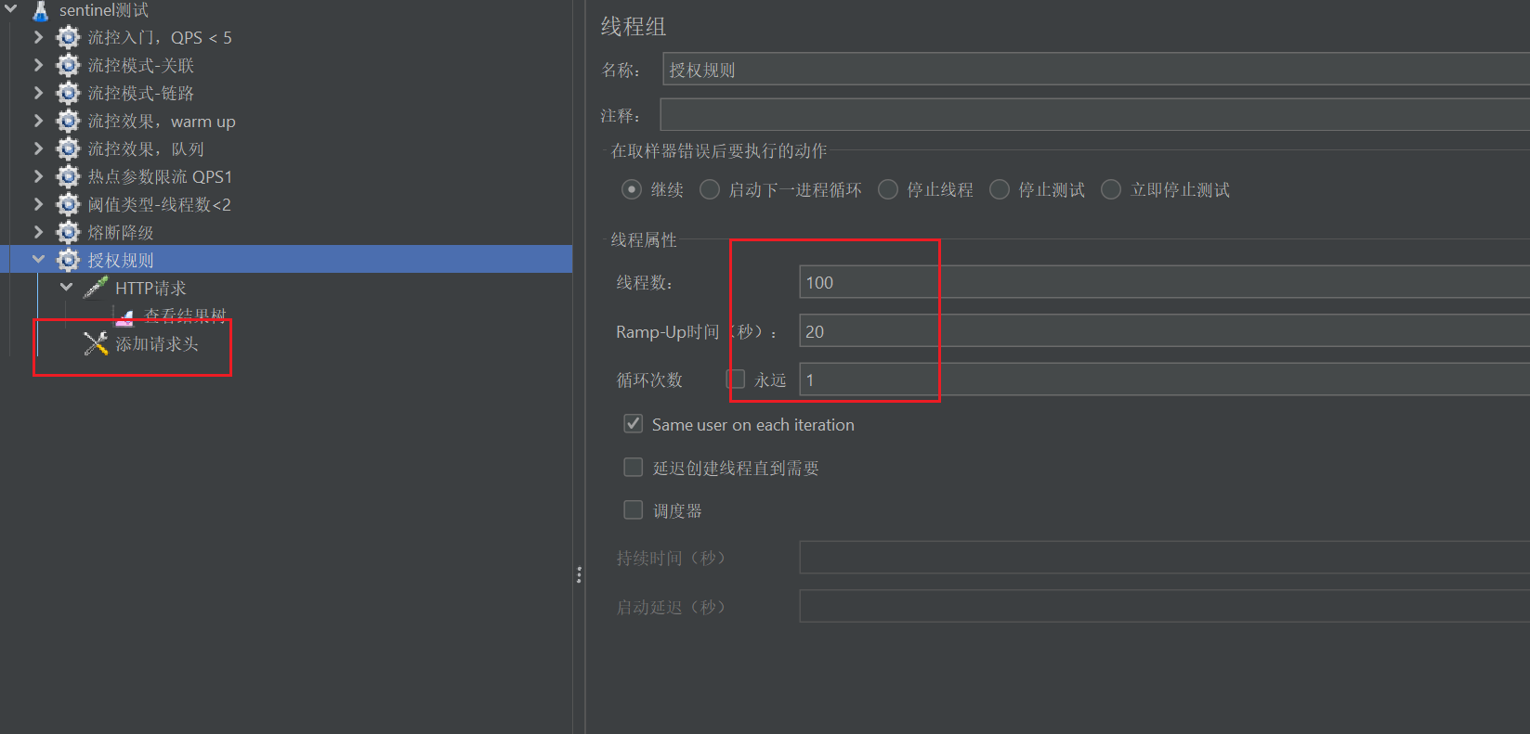
Task: Click the 循环次数 field showing 1
Action: (x=1165, y=380)
